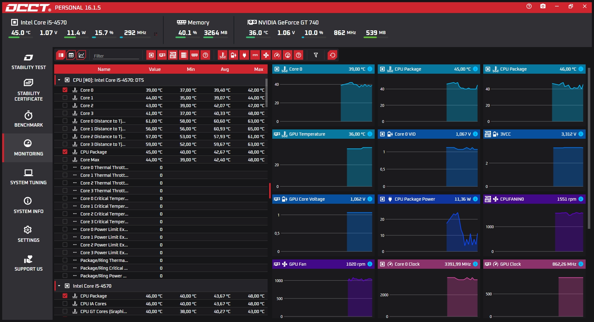This screenshot has width=594, height=322.
Task: Toggle the fan sensors filter icon
Action: 266,55
